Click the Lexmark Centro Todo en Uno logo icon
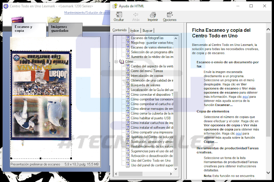 (x=6, y=6)
